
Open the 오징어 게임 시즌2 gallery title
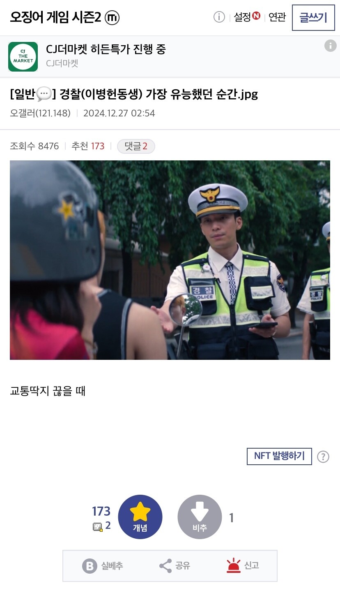point(55,17)
